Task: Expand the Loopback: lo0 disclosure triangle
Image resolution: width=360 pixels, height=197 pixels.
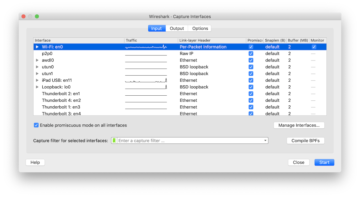Action: click(x=37, y=87)
